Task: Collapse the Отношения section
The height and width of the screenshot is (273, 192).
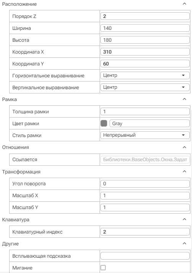Action: pos(184,147)
